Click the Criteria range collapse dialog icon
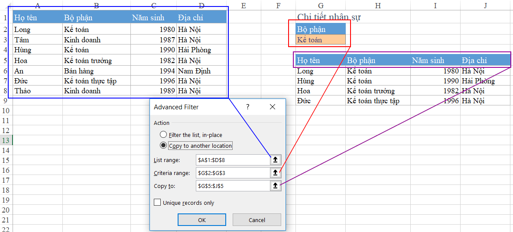The height and width of the screenshot is (232, 513). 275,173
